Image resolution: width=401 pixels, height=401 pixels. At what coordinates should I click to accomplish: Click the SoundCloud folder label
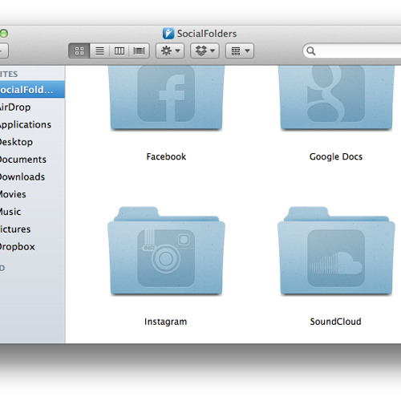click(x=335, y=322)
